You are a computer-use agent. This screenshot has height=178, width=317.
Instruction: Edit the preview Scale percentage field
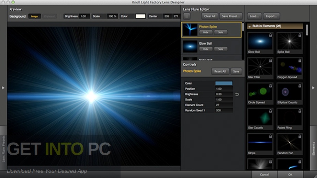(x=112, y=16)
